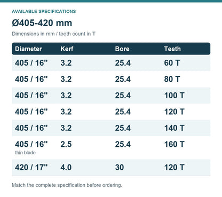
Task: Click the 'Diameter' column header
Action: coord(28,49)
